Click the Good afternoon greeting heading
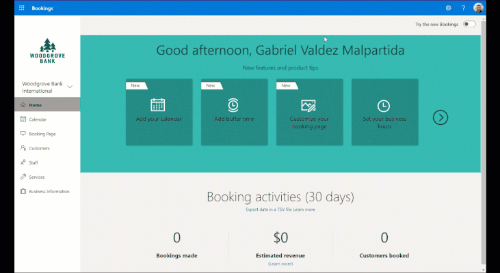This screenshot has width=500, height=273. (280, 51)
